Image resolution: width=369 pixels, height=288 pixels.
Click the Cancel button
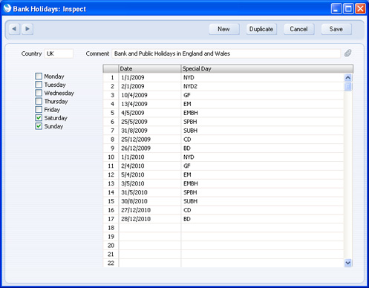(299, 29)
